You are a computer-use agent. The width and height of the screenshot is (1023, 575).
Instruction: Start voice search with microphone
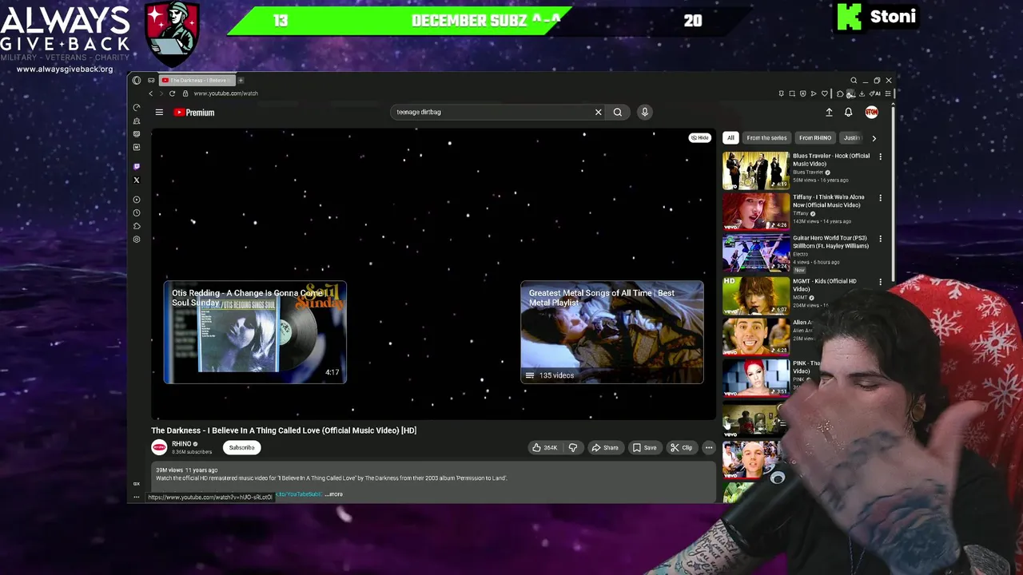coord(644,112)
